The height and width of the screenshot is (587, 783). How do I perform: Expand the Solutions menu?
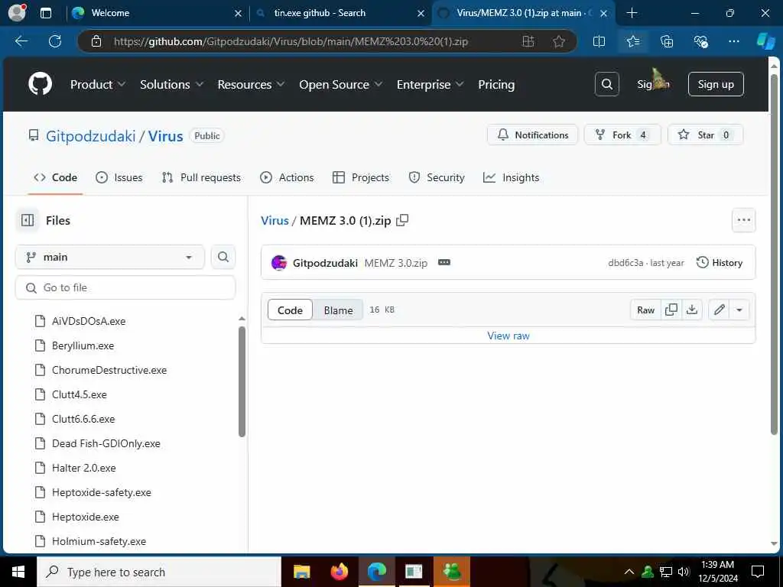171,84
